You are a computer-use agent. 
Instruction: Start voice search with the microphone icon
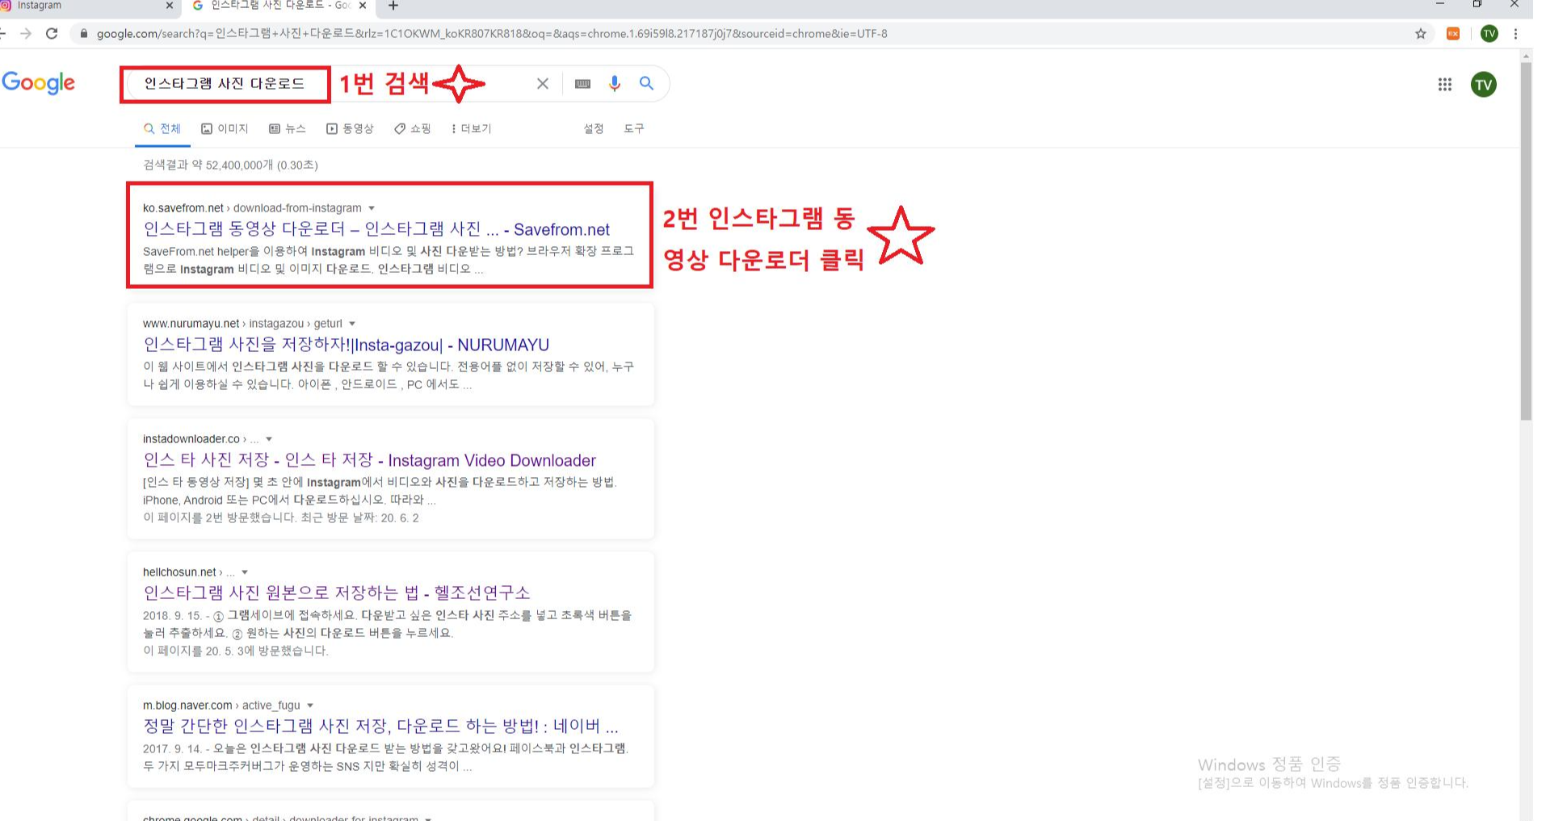pyautogui.click(x=615, y=84)
